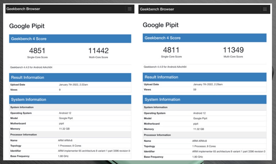Viewport: 276px width, 164px height.
Task: Click ARM implementer identifier in right panel
Action: coord(229,151)
